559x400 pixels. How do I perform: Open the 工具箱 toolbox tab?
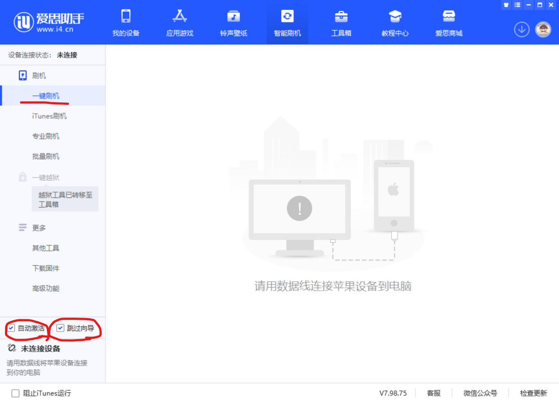click(x=341, y=22)
